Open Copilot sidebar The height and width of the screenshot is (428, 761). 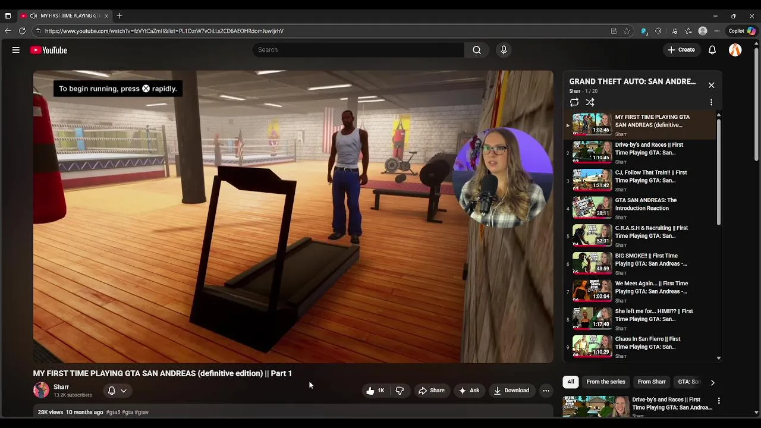point(743,31)
